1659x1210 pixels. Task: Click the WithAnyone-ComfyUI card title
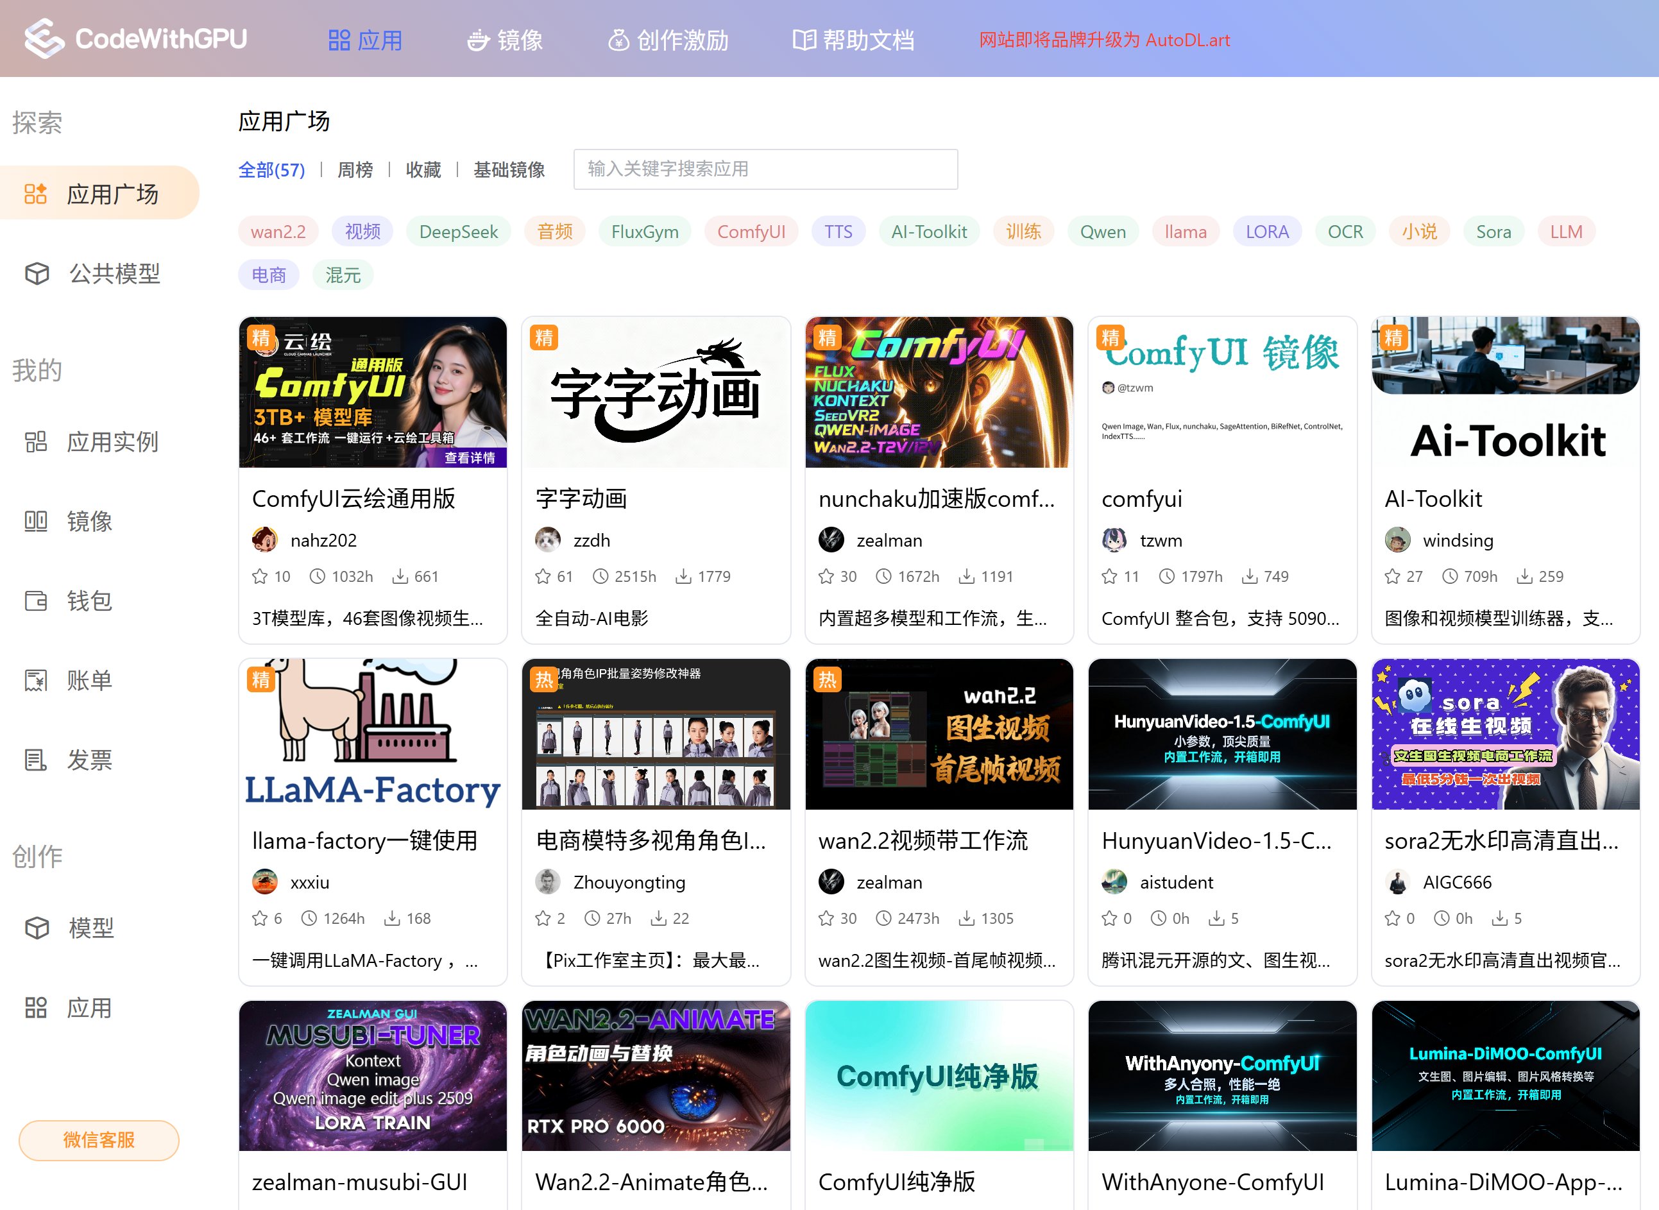(1213, 1182)
